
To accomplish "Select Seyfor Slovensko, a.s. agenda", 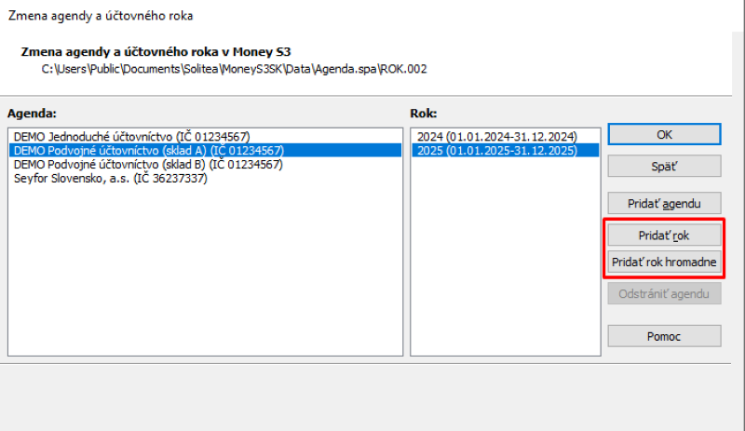I will 110,178.
